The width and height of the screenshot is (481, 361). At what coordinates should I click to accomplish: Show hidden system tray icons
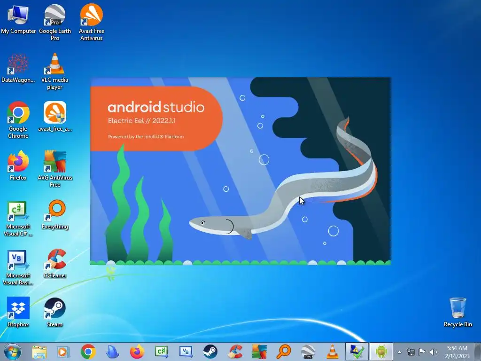coord(399,352)
